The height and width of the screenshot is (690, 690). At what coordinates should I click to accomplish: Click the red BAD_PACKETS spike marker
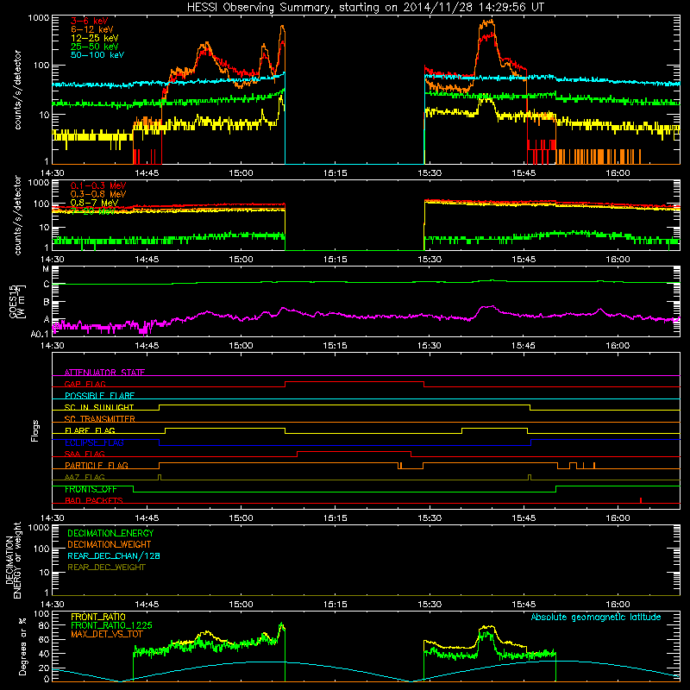click(x=641, y=500)
